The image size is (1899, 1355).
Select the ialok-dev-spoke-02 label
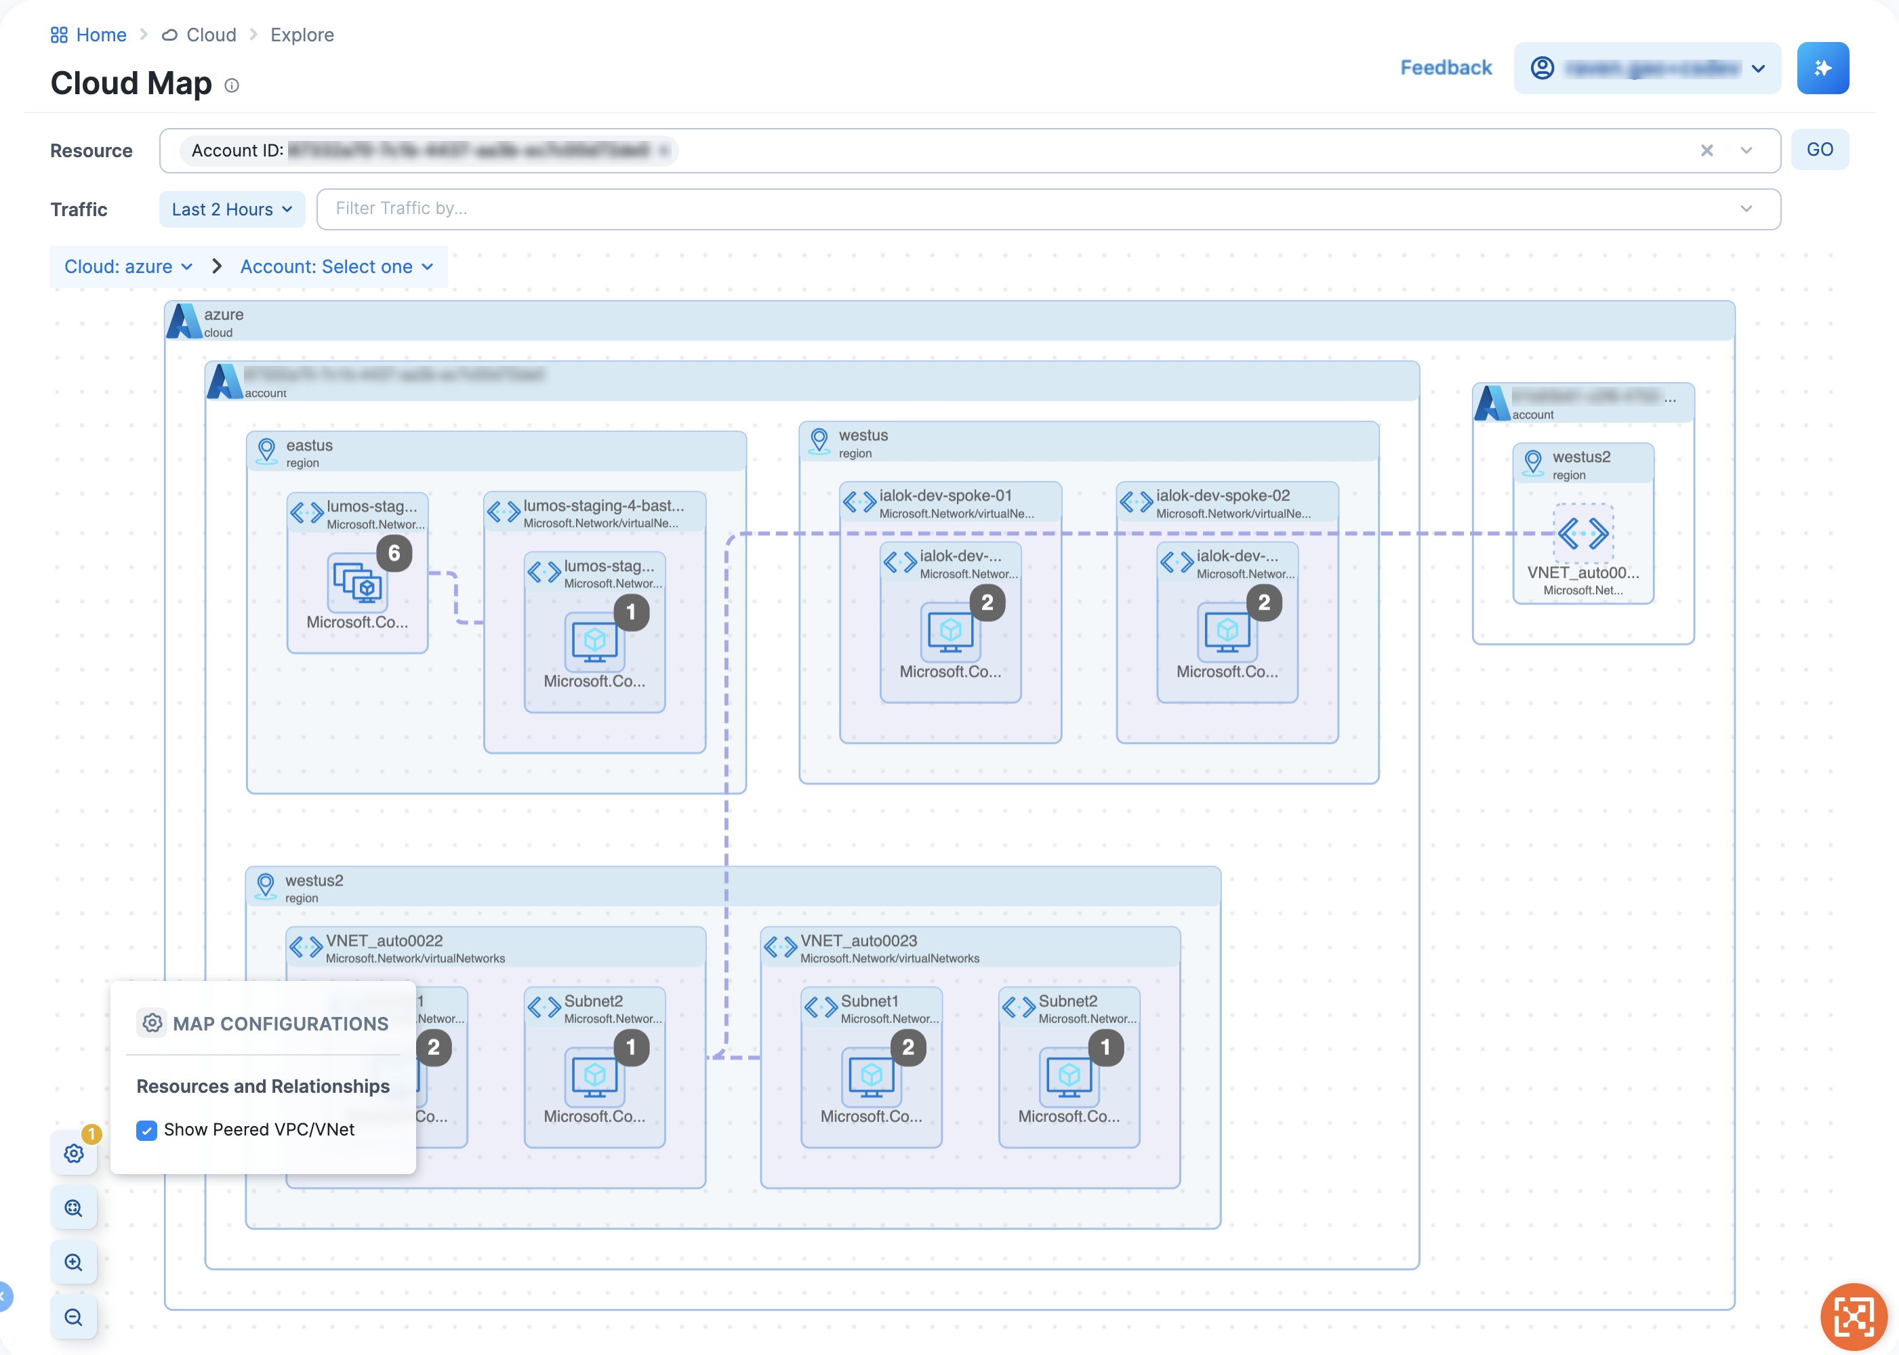click(1223, 496)
